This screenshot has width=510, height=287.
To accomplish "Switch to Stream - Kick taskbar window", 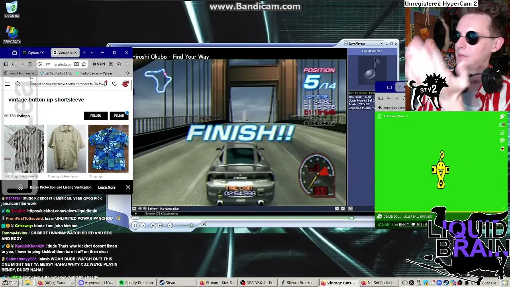I will 218,283.
